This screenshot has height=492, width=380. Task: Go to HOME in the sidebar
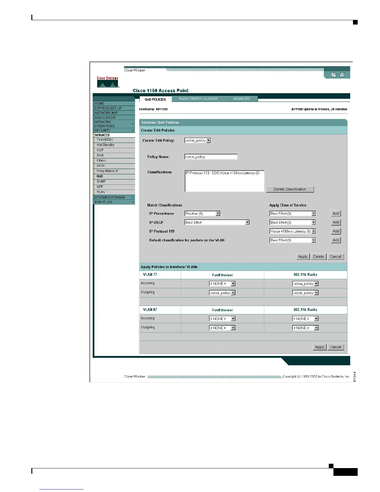(114, 103)
